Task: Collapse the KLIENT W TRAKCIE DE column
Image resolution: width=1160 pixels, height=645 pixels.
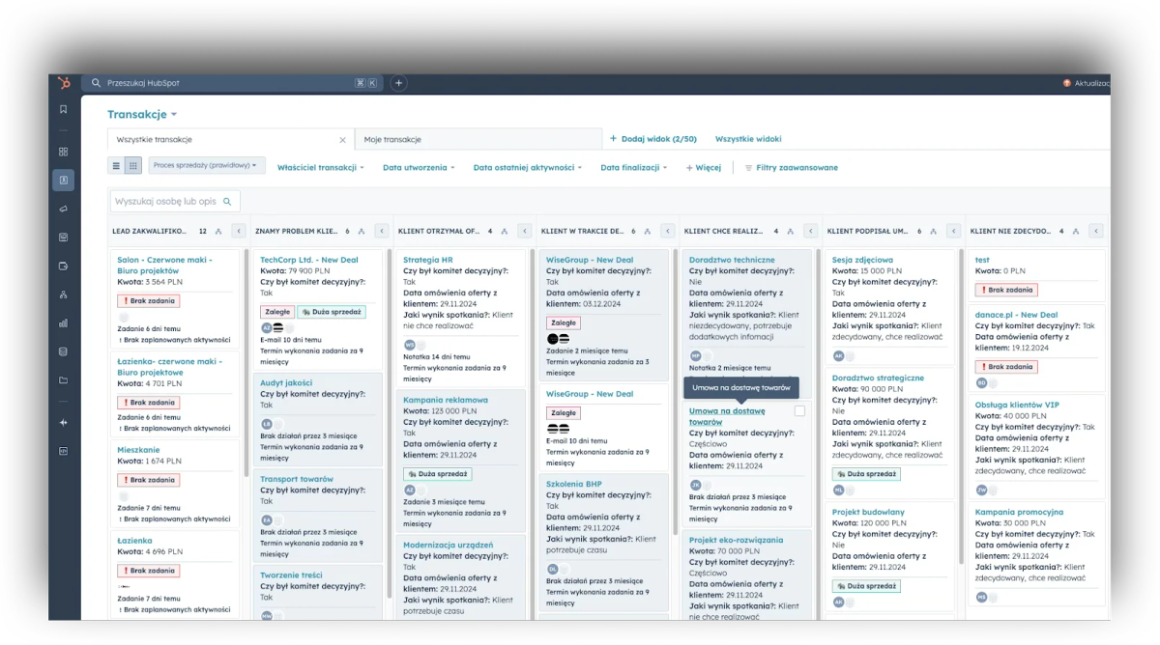Action: click(x=667, y=231)
